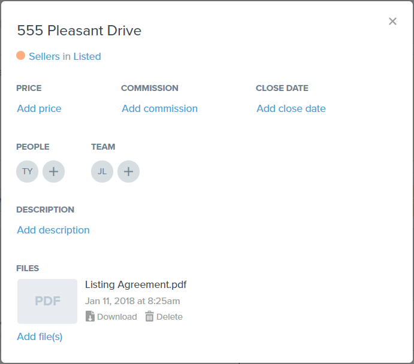The height and width of the screenshot is (364, 414).
Task: Open the Listed stage link
Action: [x=87, y=56]
